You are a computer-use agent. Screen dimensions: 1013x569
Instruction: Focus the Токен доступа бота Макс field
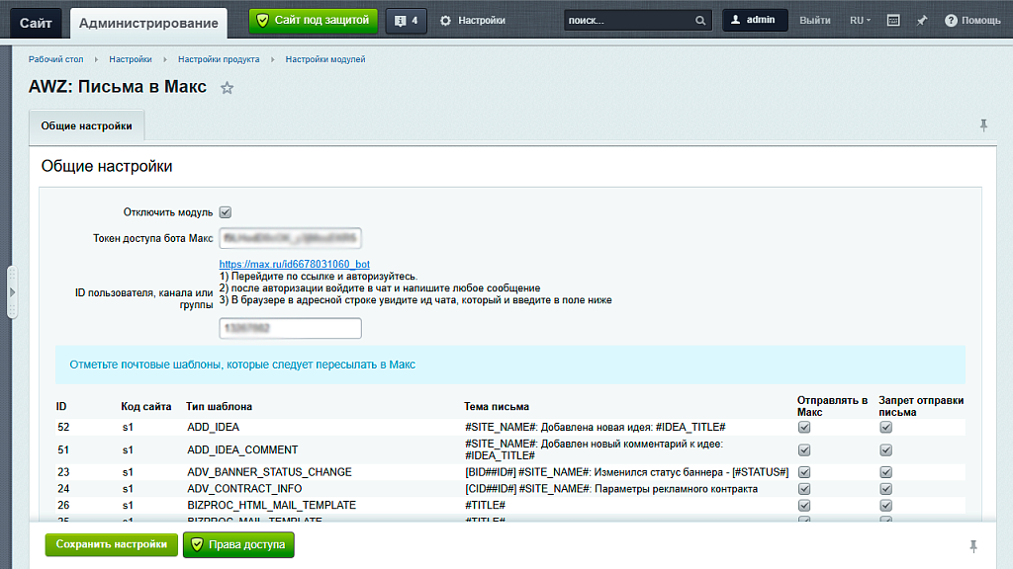[290, 238]
